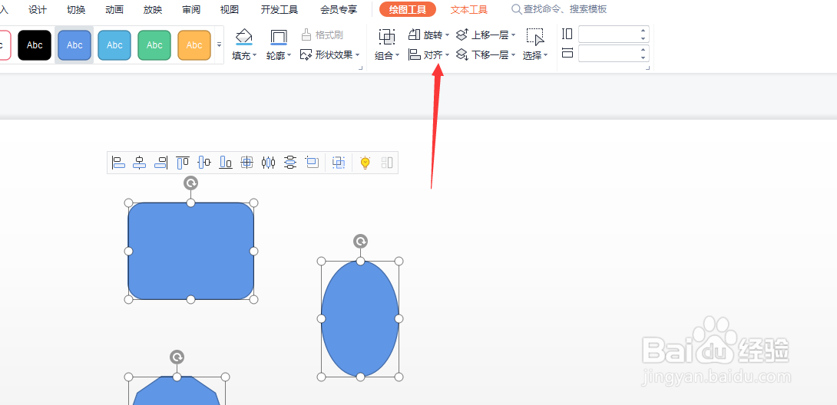Click the greyed layout icon after the light bulb
This screenshot has width=837, height=405.
click(x=387, y=163)
